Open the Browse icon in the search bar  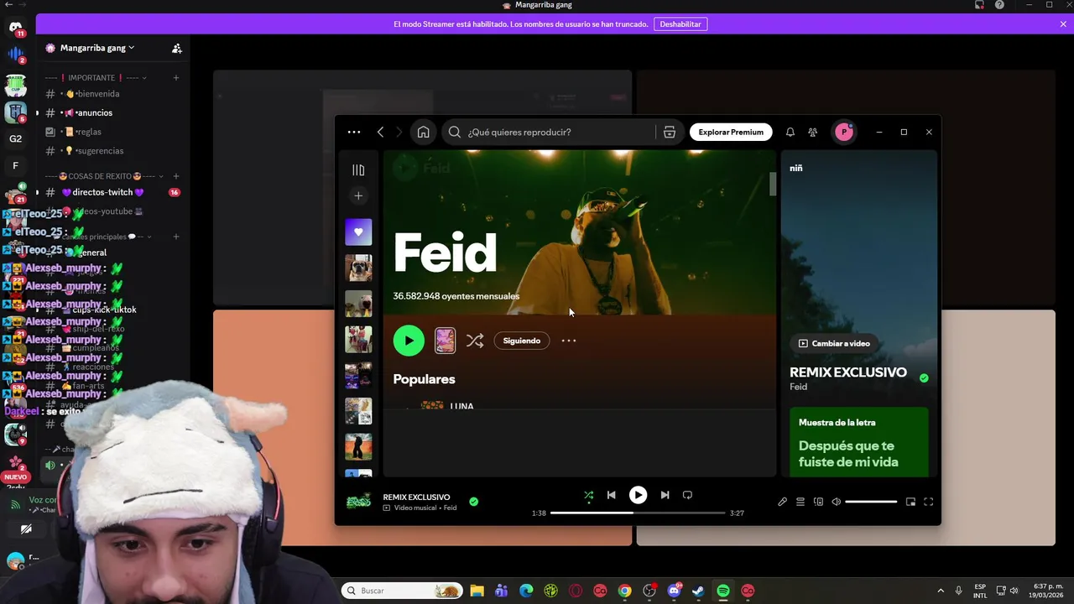[670, 132]
